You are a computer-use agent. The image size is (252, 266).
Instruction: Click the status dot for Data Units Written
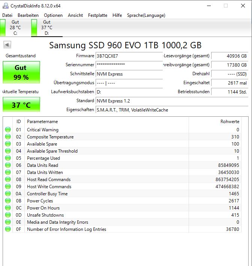[8, 172]
